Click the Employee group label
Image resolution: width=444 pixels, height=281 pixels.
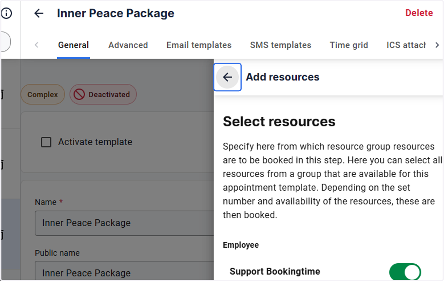241,245
